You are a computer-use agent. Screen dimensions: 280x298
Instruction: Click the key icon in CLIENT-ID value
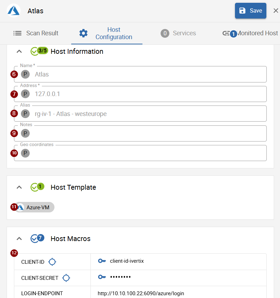tap(102, 261)
